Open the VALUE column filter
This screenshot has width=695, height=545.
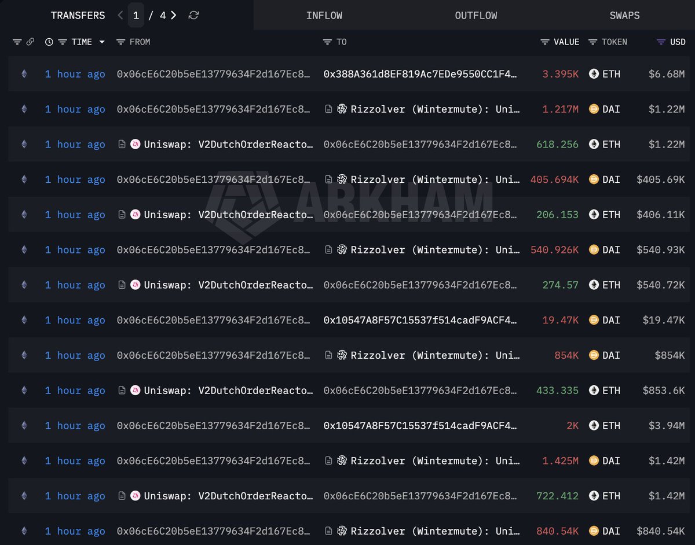545,42
